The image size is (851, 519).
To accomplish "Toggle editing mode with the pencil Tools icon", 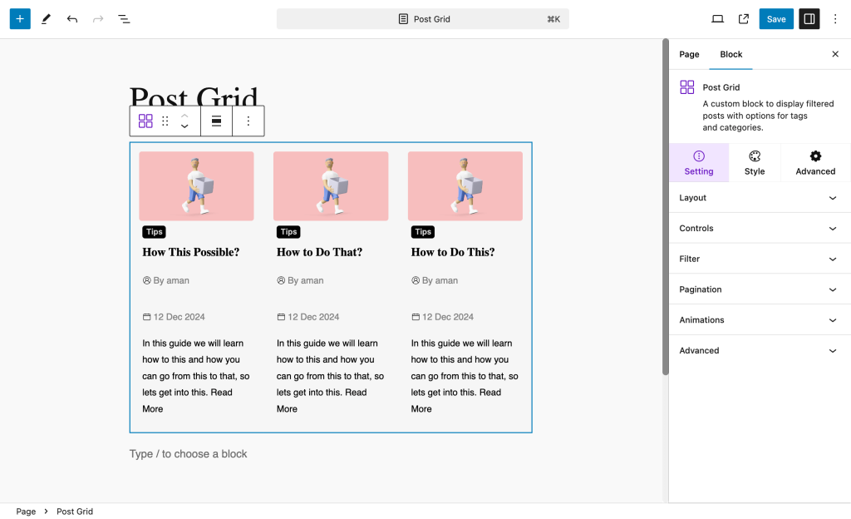I will 46,18.
